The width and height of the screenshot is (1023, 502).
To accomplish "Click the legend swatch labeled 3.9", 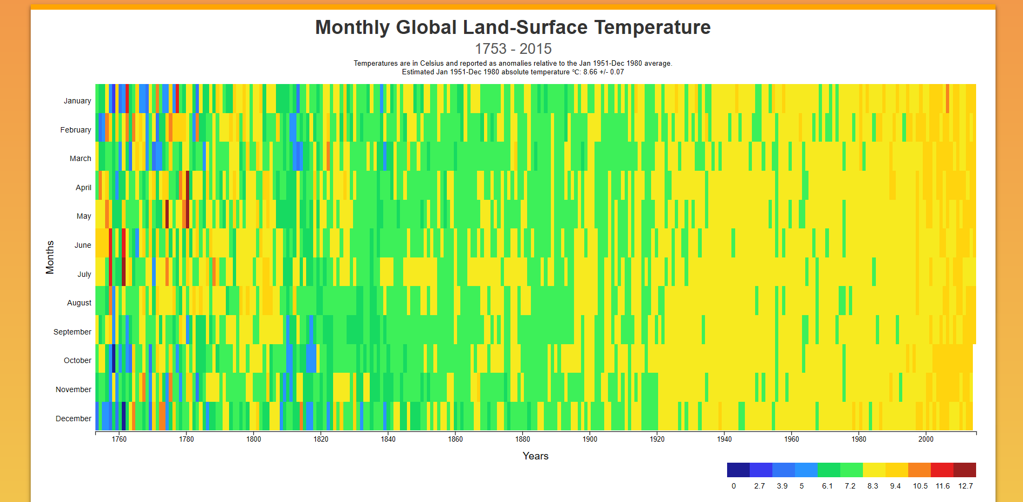I will pyautogui.click(x=783, y=470).
